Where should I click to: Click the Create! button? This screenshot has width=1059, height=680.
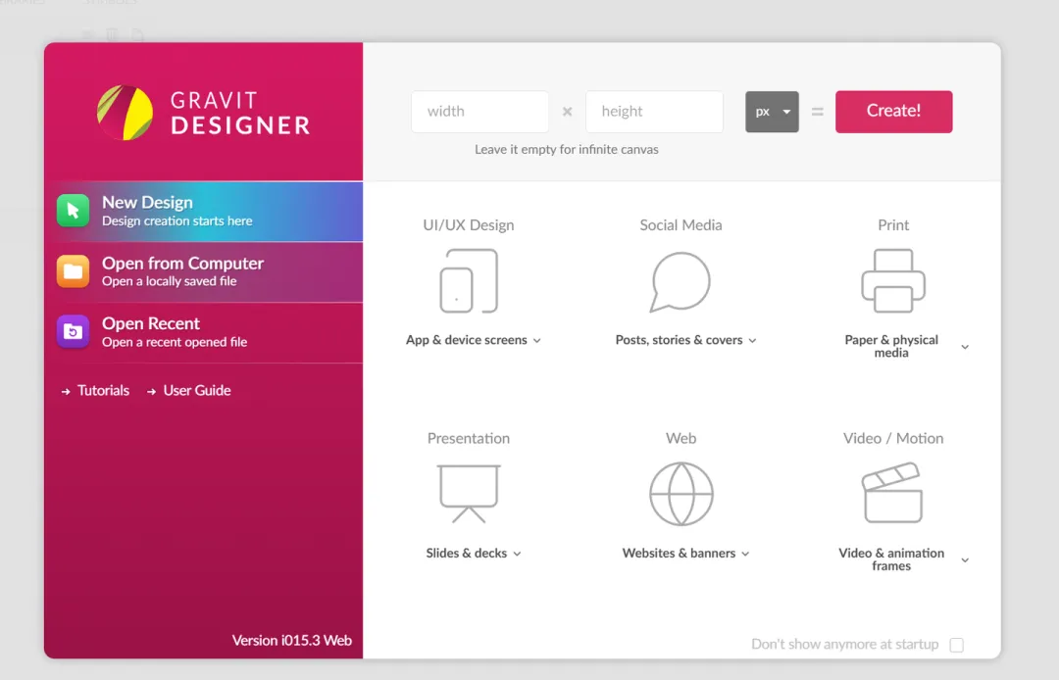tap(893, 112)
